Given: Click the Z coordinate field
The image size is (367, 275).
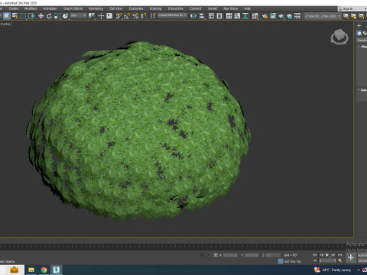Looking at the screenshot, I should (273, 255).
